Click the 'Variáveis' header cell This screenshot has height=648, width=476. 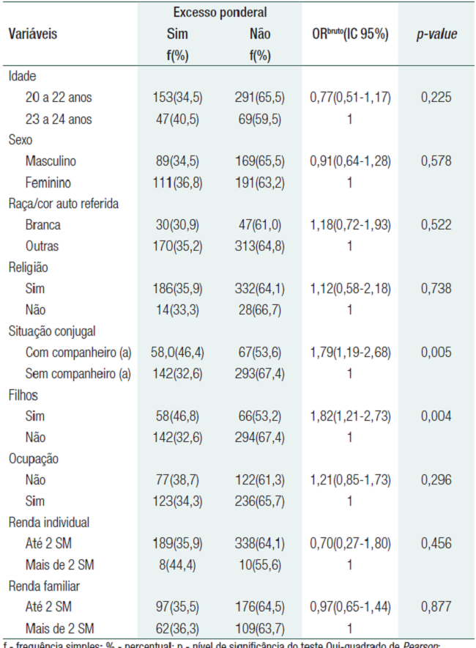[x=33, y=34]
